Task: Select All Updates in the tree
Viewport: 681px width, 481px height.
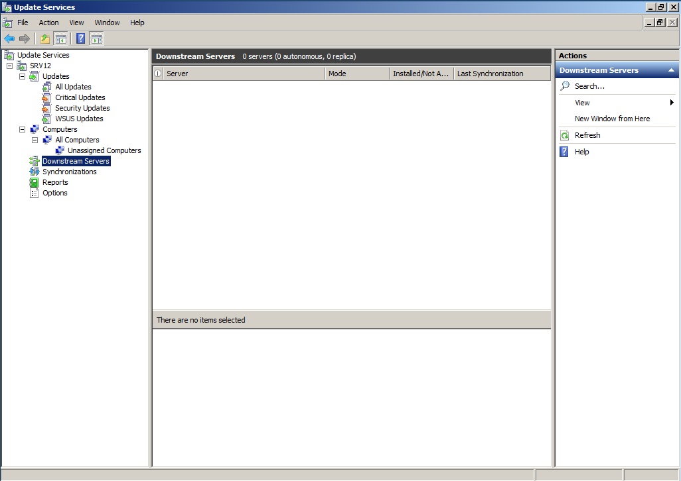Action: pyautogui.click(x=74, y=87)
